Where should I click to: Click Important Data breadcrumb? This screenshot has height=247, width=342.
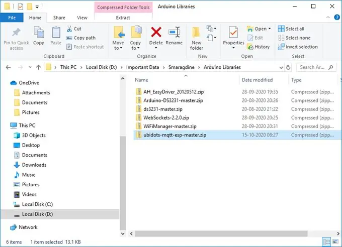click(142, 67)
